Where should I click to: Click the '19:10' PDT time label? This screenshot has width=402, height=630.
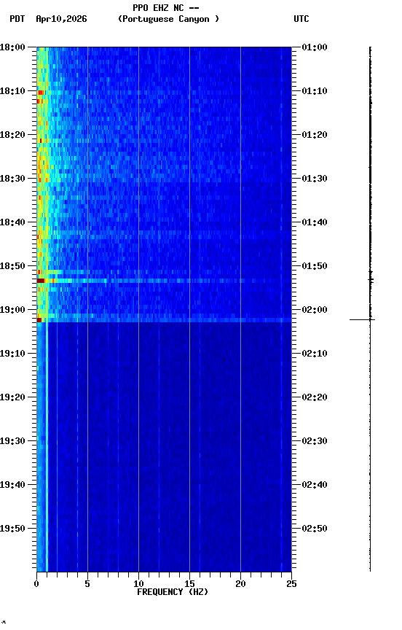12,354
